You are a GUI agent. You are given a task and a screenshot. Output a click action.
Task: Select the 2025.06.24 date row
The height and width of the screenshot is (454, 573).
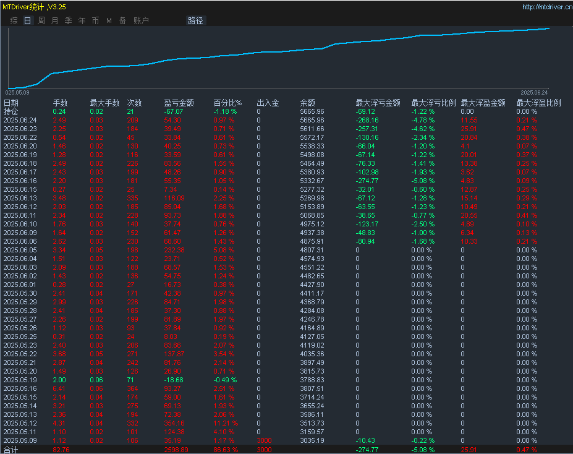pyautogui.click(x=20, y=120)
